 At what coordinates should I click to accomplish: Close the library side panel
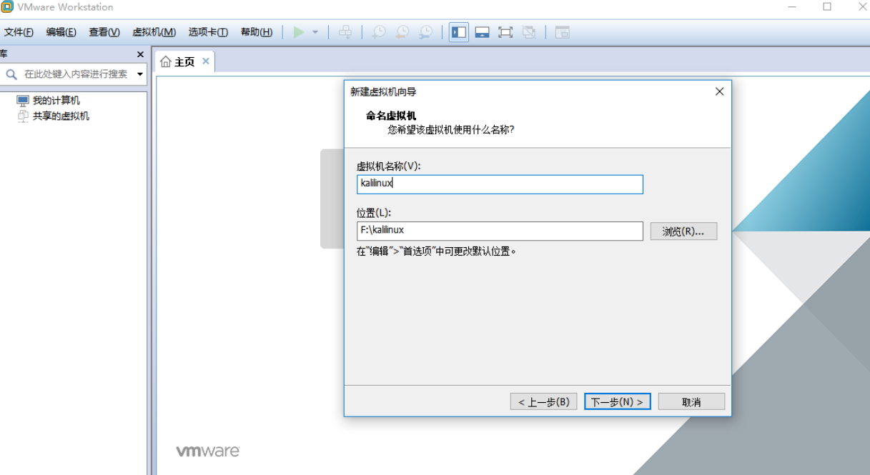tap(140, 54)
